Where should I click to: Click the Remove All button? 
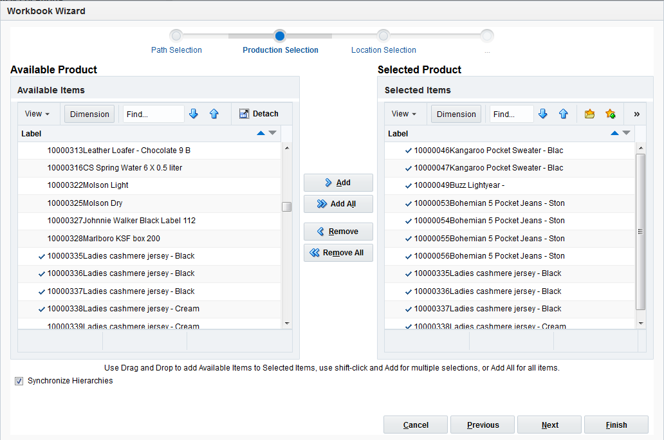[338, 253]
